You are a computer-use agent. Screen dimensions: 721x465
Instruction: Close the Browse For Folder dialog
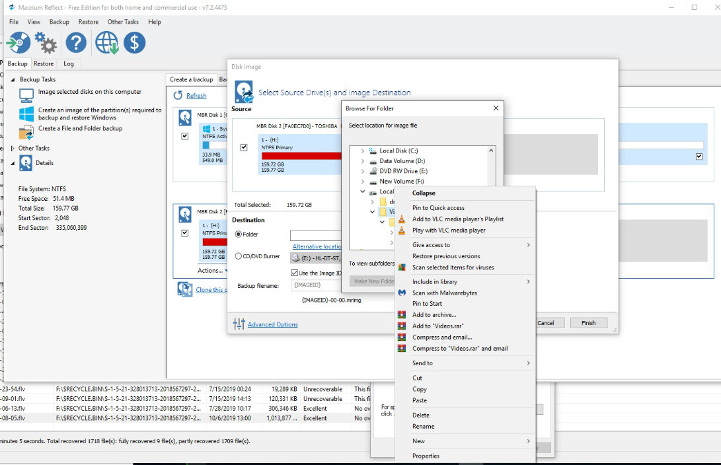(496, 108)
